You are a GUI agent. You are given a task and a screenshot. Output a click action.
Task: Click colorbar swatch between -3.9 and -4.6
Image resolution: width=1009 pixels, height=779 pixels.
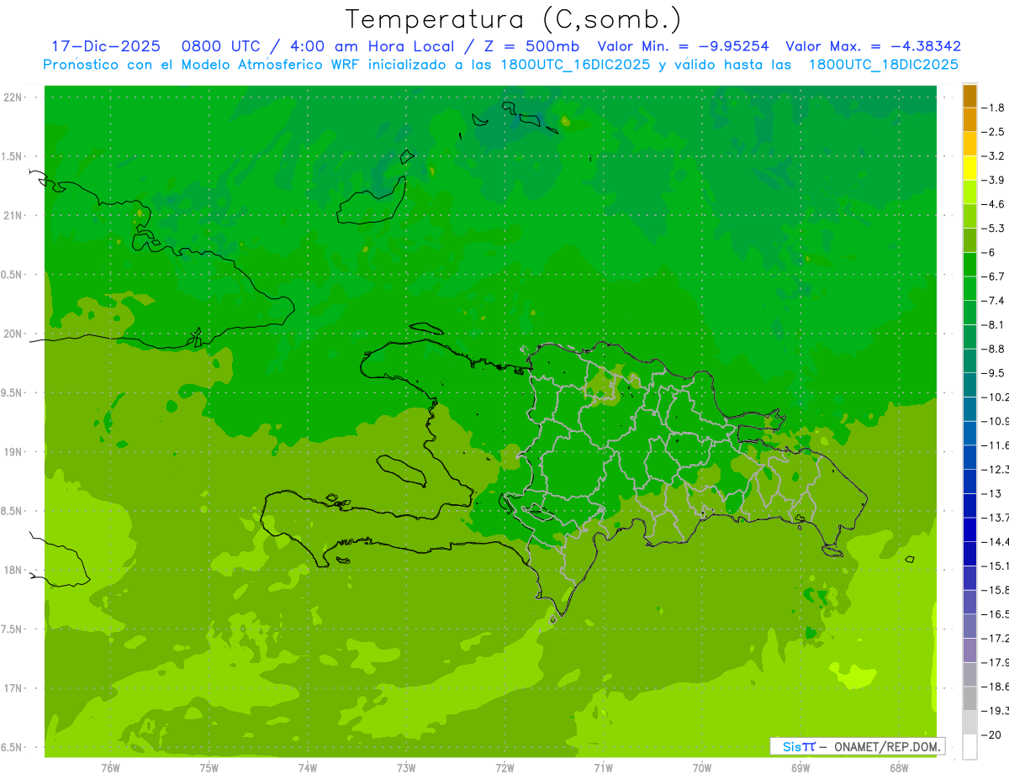coord(969,192)
